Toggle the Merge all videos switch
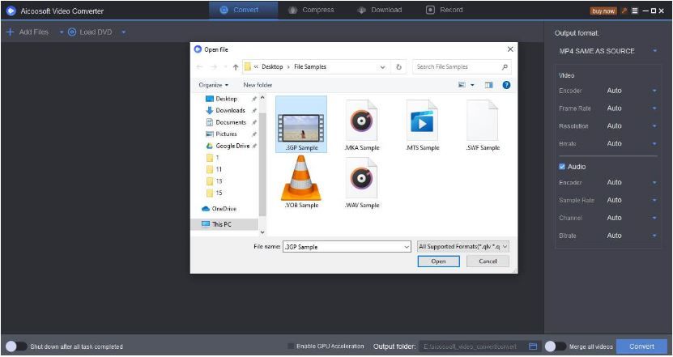 coord(554,346)
